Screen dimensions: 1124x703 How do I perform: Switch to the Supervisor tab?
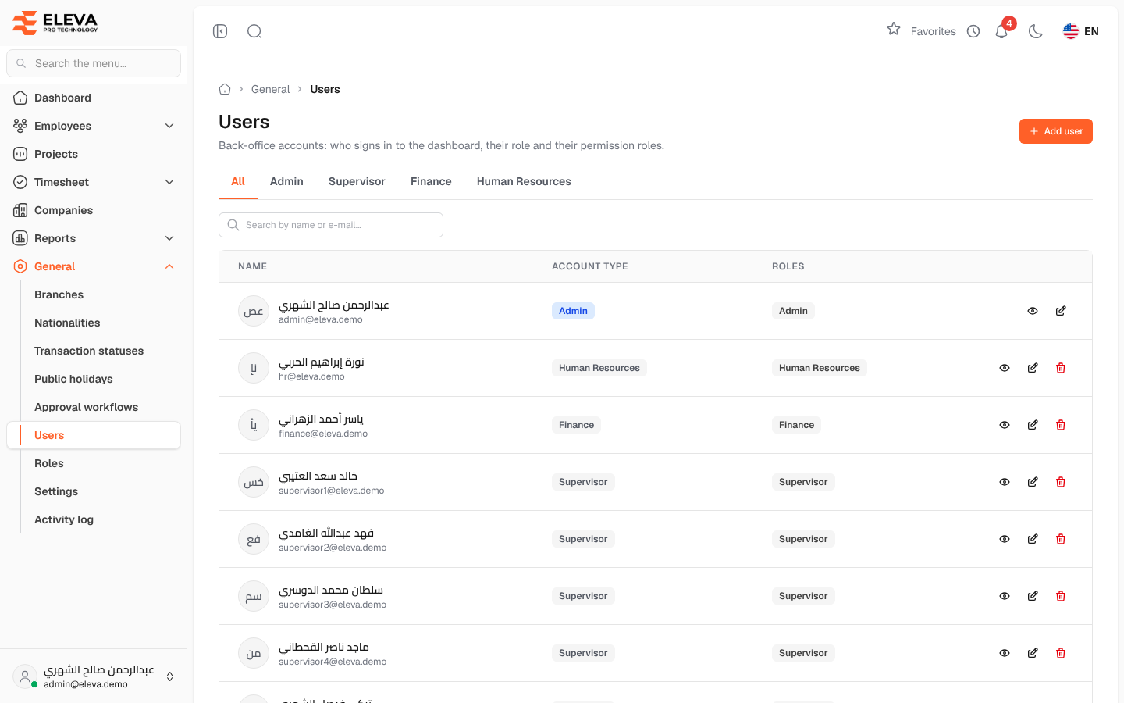pos(357,181)
